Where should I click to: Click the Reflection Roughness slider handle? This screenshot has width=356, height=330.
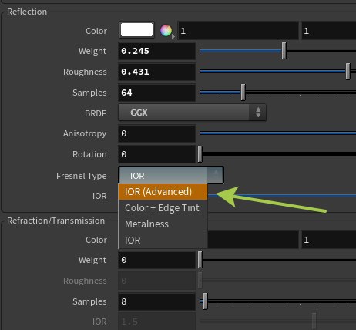348,72
